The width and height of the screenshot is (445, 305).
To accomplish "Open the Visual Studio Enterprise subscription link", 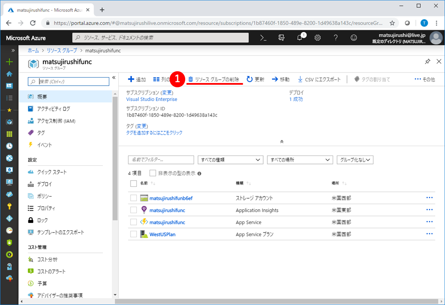I will click(x=152, y=99).
